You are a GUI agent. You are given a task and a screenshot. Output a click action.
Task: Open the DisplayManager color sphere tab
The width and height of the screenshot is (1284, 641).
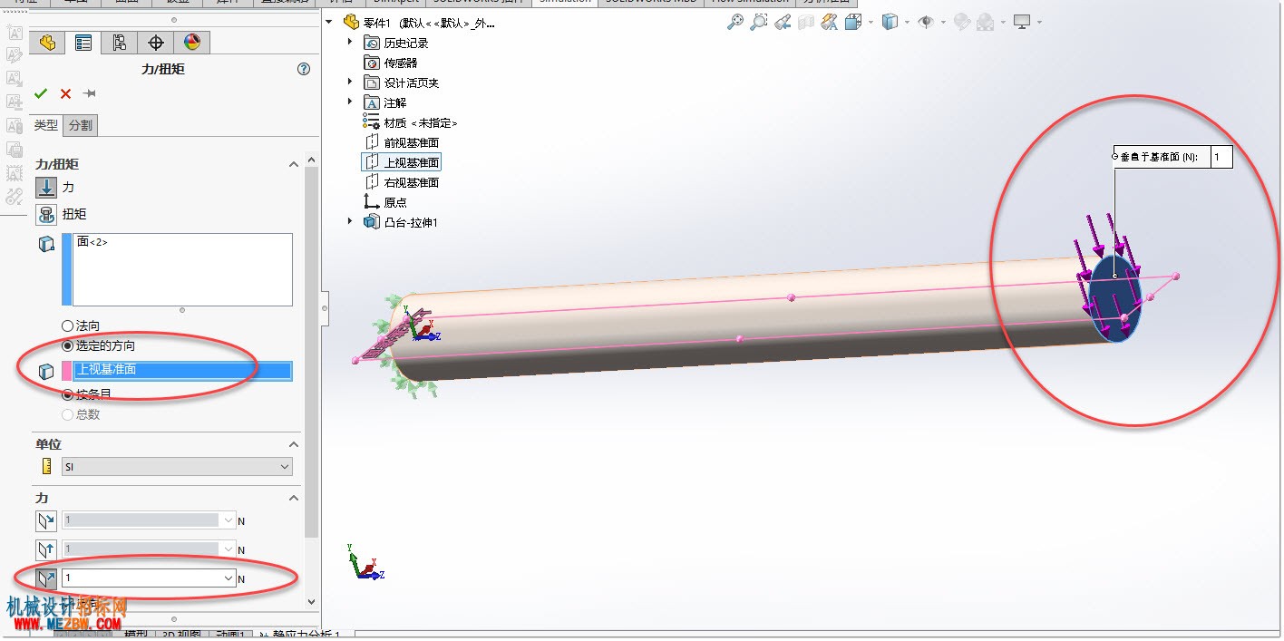coord(192,43)
